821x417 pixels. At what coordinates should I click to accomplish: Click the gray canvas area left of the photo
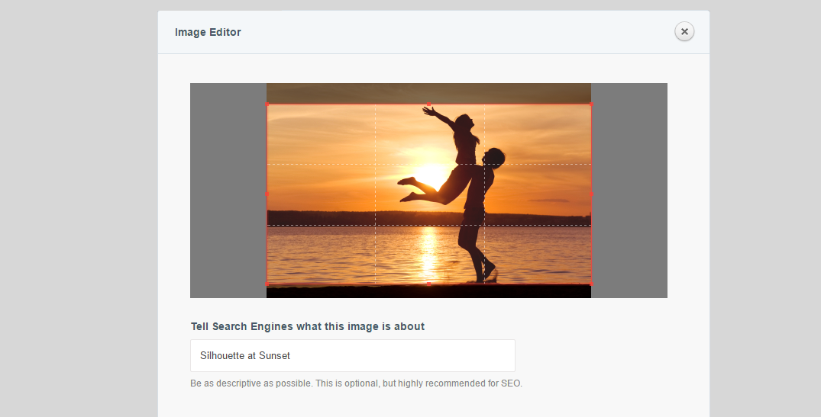[228, 191]
